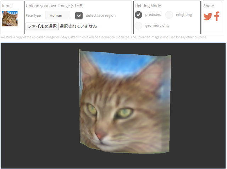Open the Face Type dropdown showing Human
This screenshot has width=227, height=169.
click(57, 16)
